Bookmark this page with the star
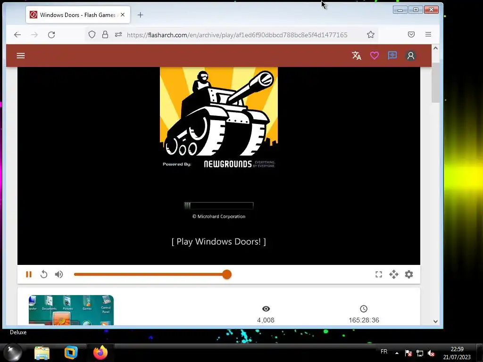Image resolution: width=483 pixels, height=362 pixels. coord(371,34)
